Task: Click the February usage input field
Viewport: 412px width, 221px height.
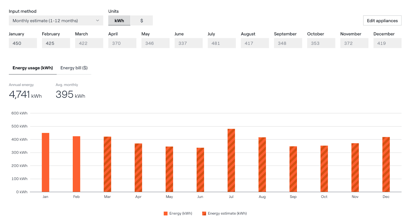Action: click(x=56, y=43)
